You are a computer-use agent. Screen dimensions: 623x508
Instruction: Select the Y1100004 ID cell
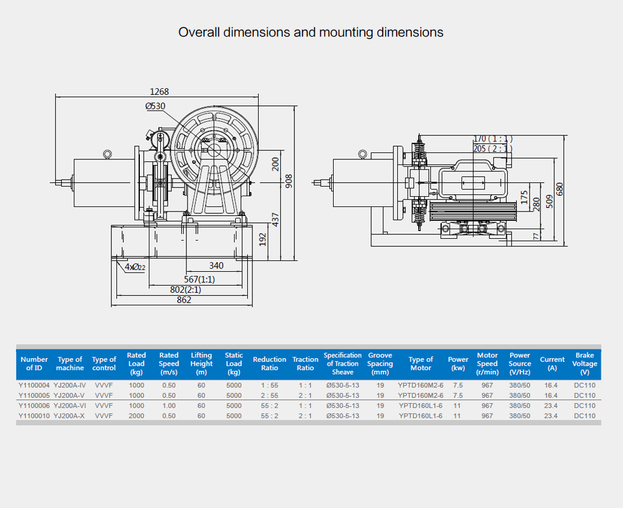(x=34, y=385)
